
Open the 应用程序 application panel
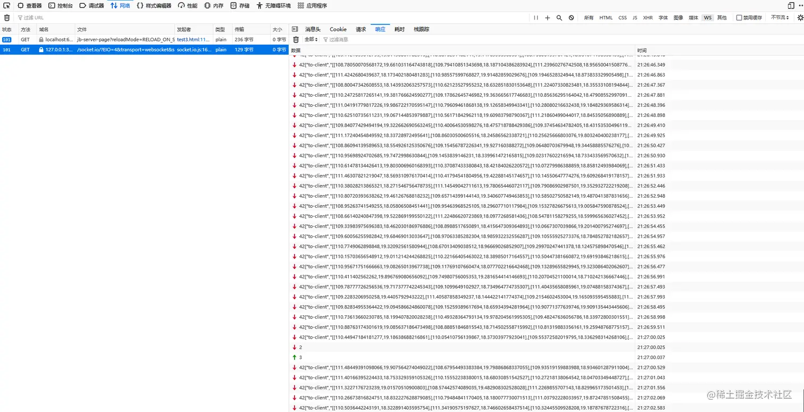(x=313, y=5)
